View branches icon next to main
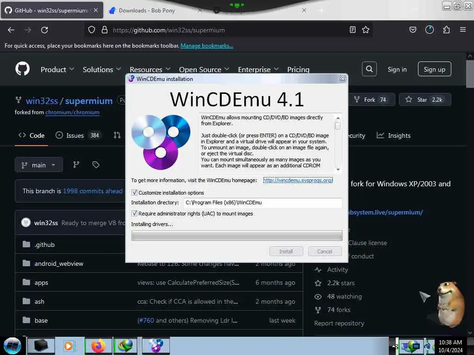 (x=76, y=165)
